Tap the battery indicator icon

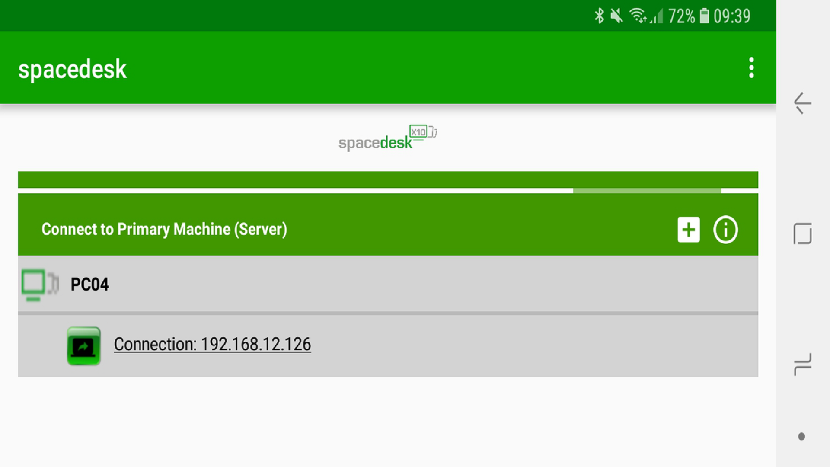[x=705, y=16]
